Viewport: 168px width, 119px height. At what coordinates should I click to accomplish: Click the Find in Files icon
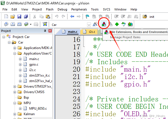click(145, 17)
